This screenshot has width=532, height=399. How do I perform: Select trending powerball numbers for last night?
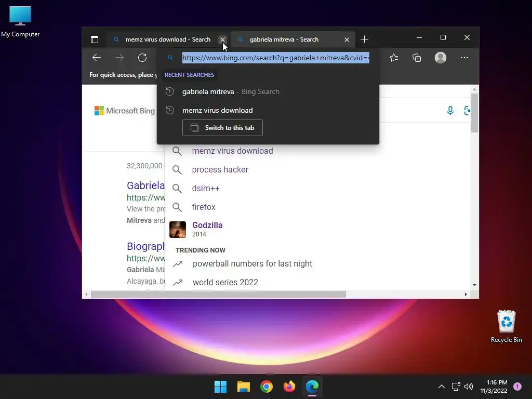252,263
